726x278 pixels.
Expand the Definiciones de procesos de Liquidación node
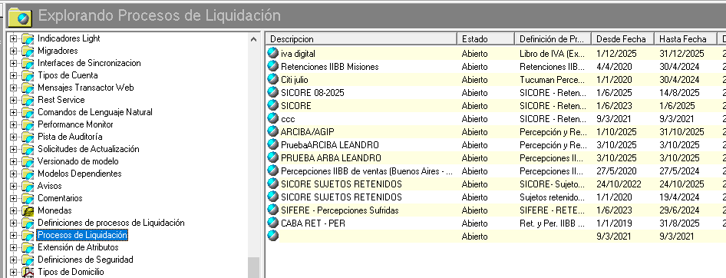13,223
